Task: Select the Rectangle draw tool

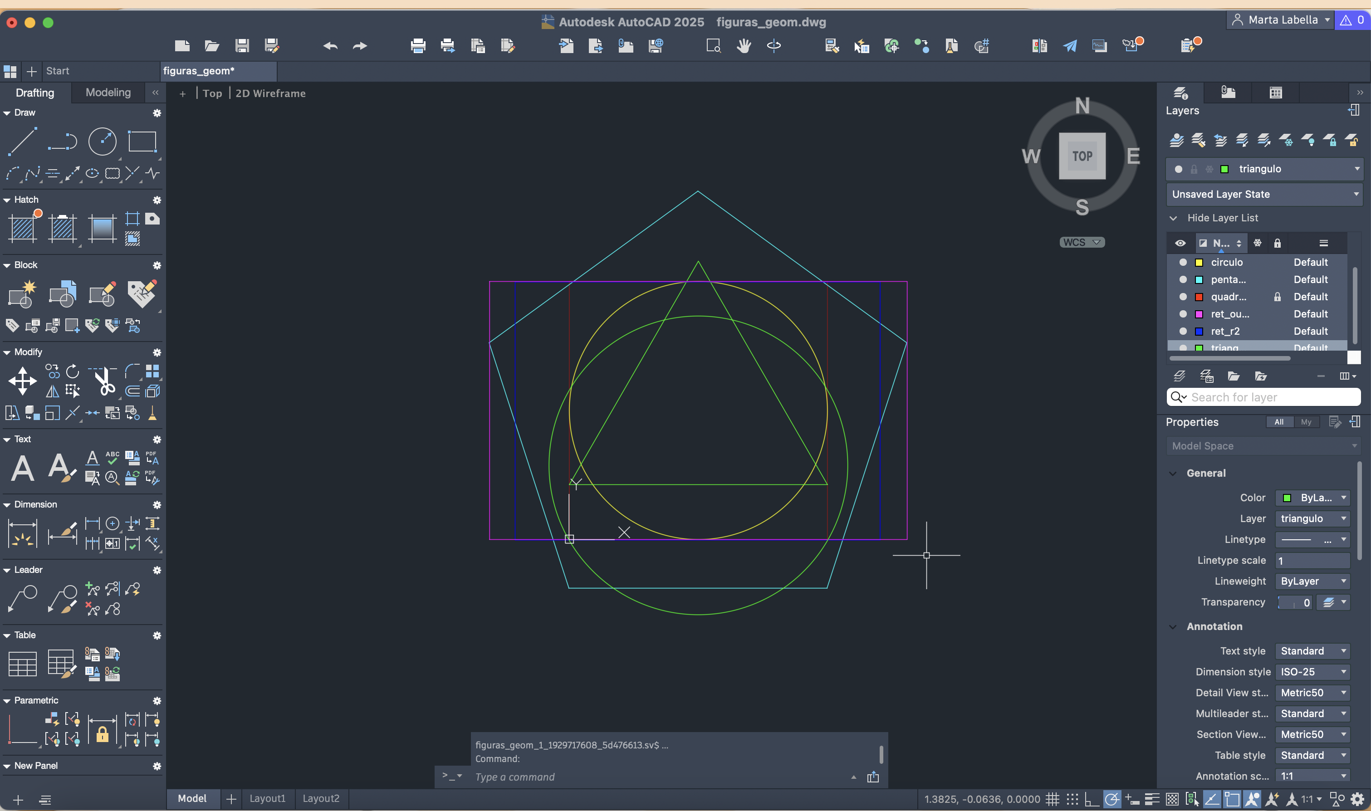Action: (x=142, y=141)
